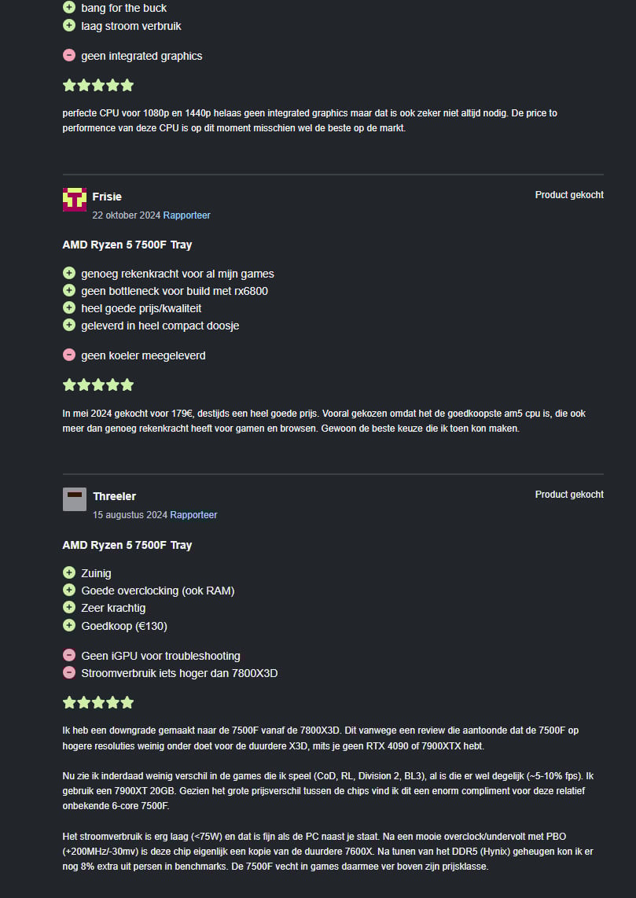Image resolution: width=636 pixels, height=898 pixels.
Task: Click the five-star rating in Threeler's review
Action: 98,702
